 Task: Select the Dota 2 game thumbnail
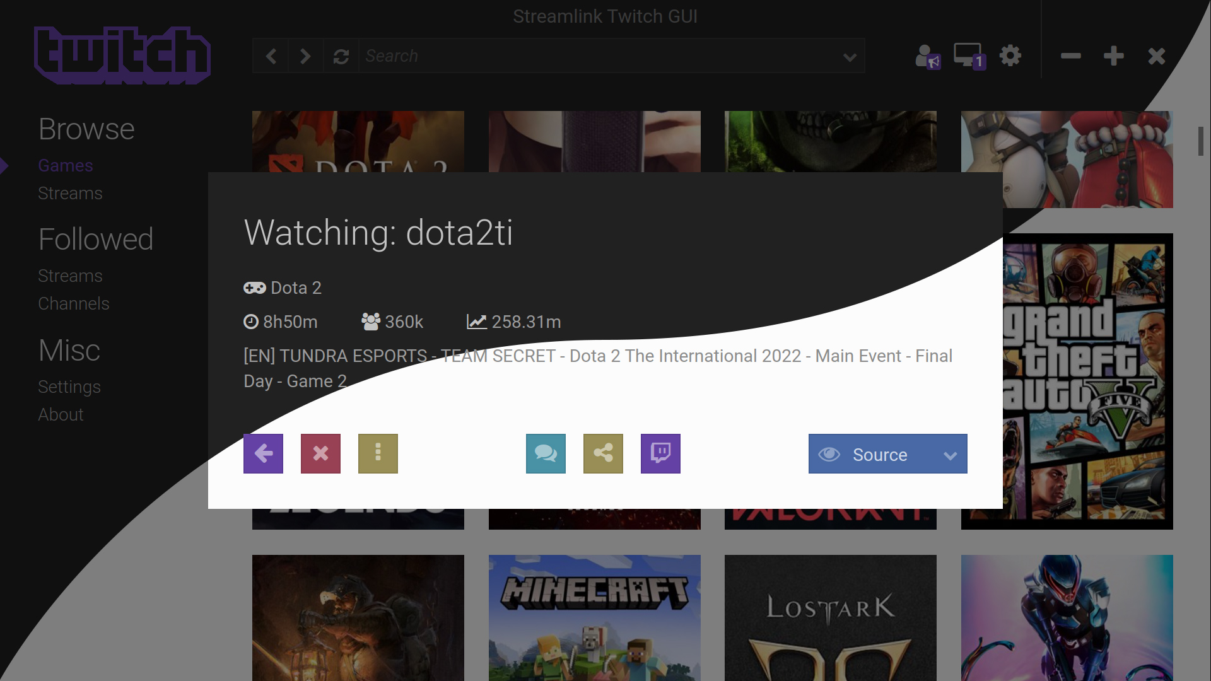coord(358,141)
